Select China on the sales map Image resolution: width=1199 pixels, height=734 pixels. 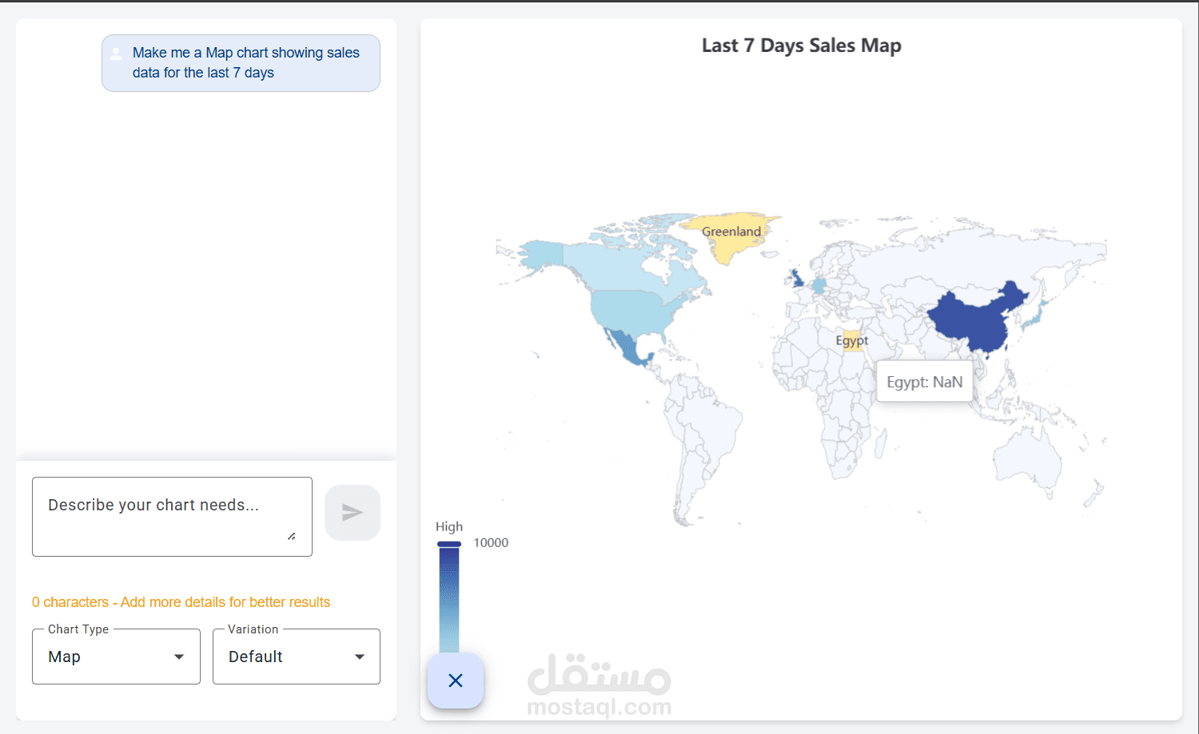(971, 319)
